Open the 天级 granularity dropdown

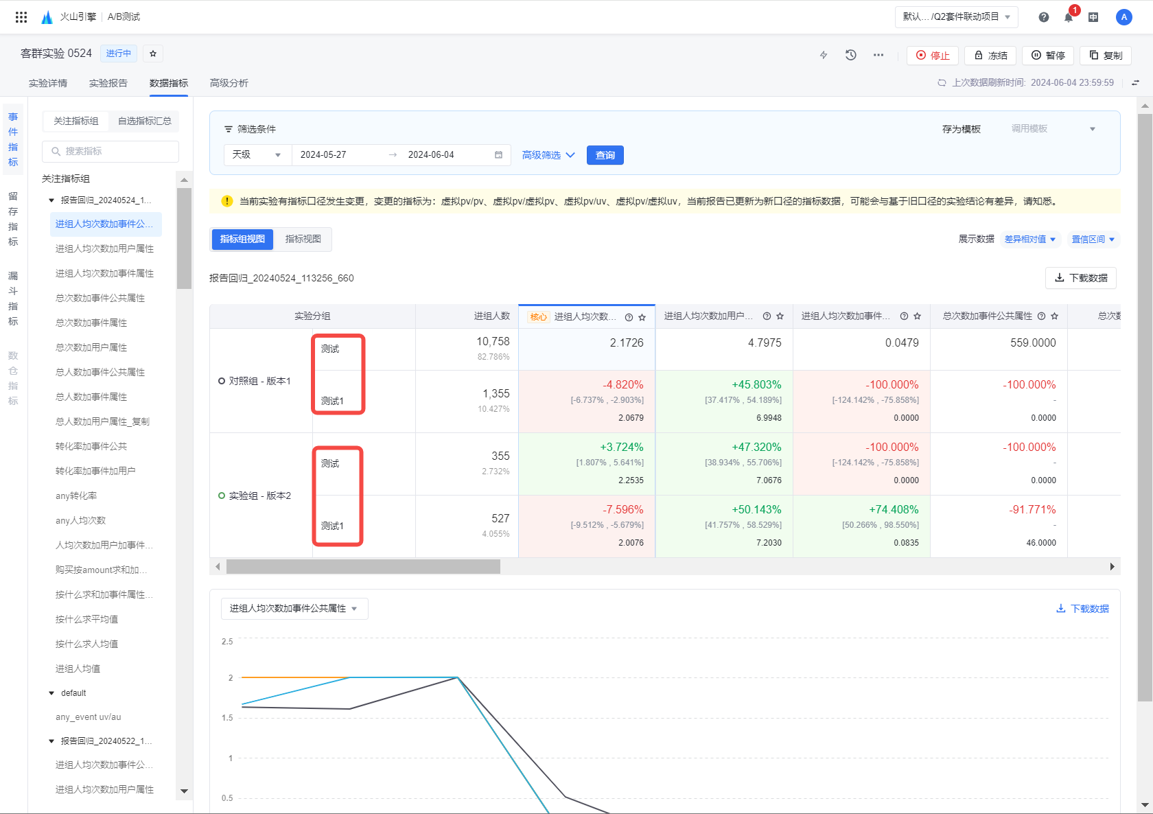pyautogui.click(x=257, y=155)
